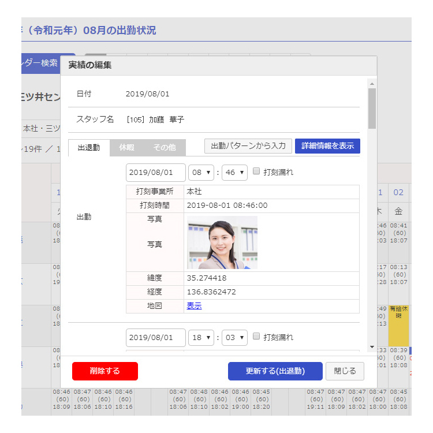This screenshot has height=433, width=433.
Task: Click the 02 date header in the calendar
Action: (x=398, y=192)
